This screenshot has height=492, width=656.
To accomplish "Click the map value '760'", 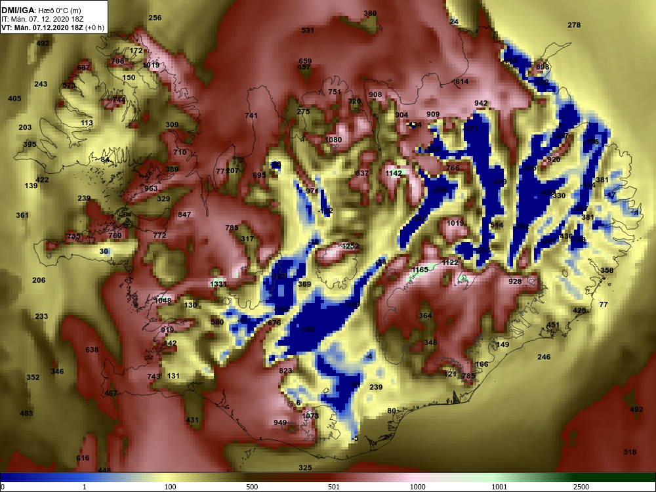I will (x=115, y=236).
